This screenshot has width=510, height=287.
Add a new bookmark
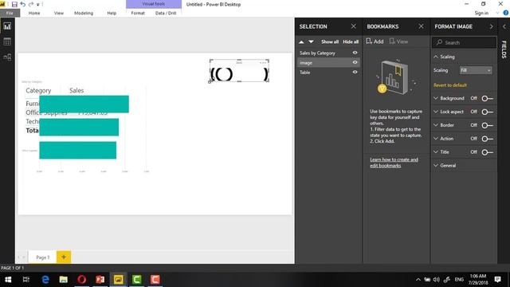[375, 41]
